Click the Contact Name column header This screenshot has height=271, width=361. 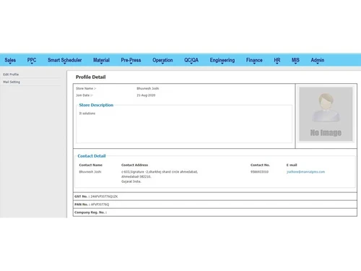91,165
